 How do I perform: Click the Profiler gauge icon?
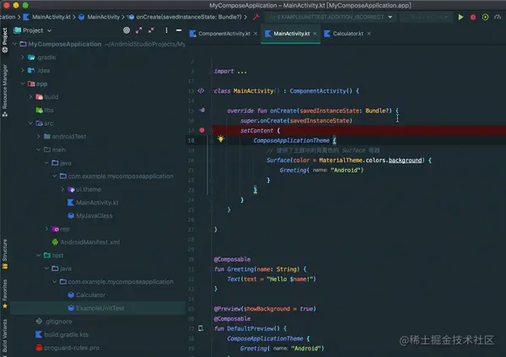pyautogui.click(x=498, y=17)
